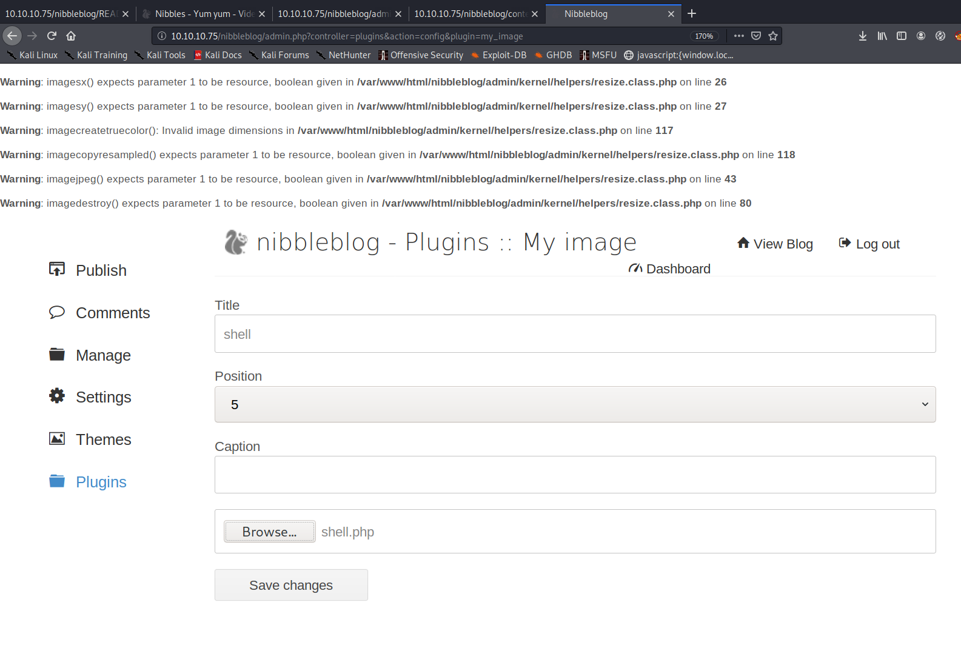This screenshot has width=961, height=668.
Task: Open the View Blog link
Action: (x=775, y=244)
